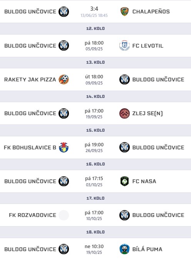Viewport: 191px width, 260px height.
Task: Select the 14. KOLO round header
Action: coord(95,96)
